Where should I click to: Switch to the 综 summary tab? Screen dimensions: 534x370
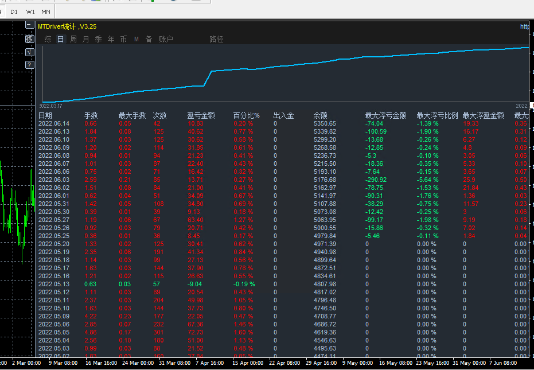click(x=48, y=38)
